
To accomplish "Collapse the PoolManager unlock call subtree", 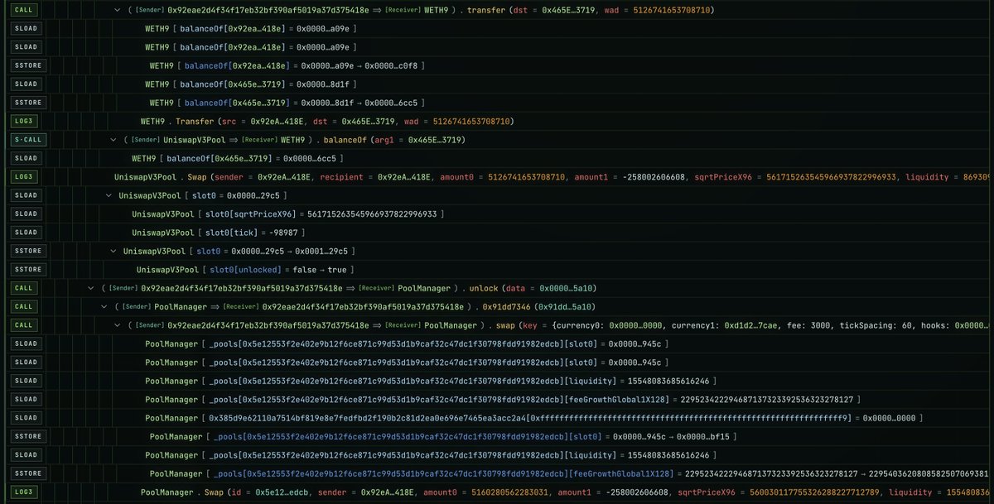I will pyautogui.click(x=91, y=288).
